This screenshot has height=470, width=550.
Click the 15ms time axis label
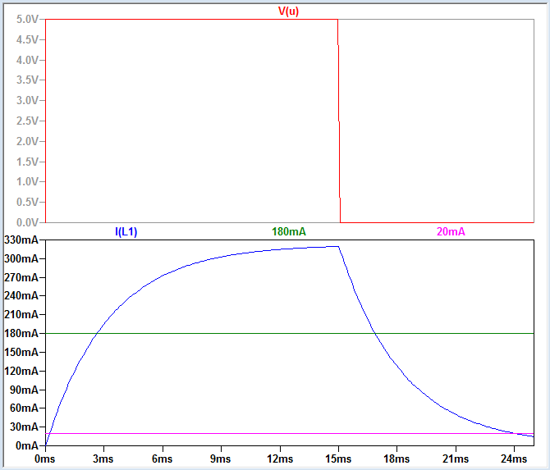(x=338, y=459)
